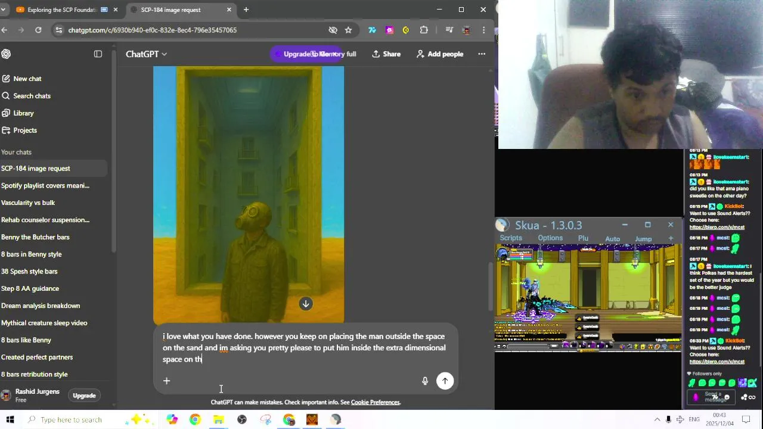Open the browser Extensions puzzle icon
Image resolution: width=763 pixels, height=429 pixels.
(424, 30)
